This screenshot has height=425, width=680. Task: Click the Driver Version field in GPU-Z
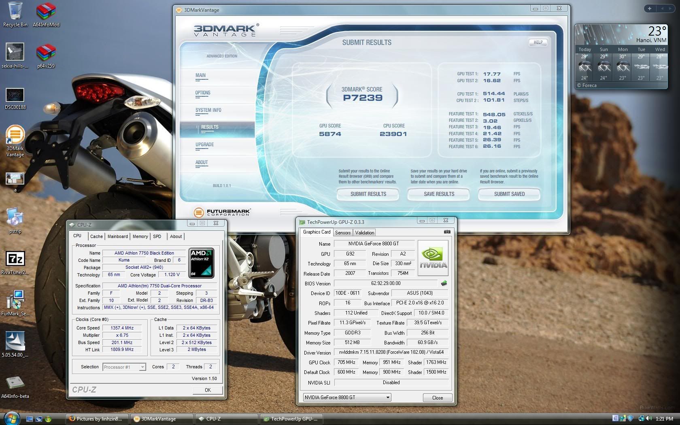coord(391,352)
